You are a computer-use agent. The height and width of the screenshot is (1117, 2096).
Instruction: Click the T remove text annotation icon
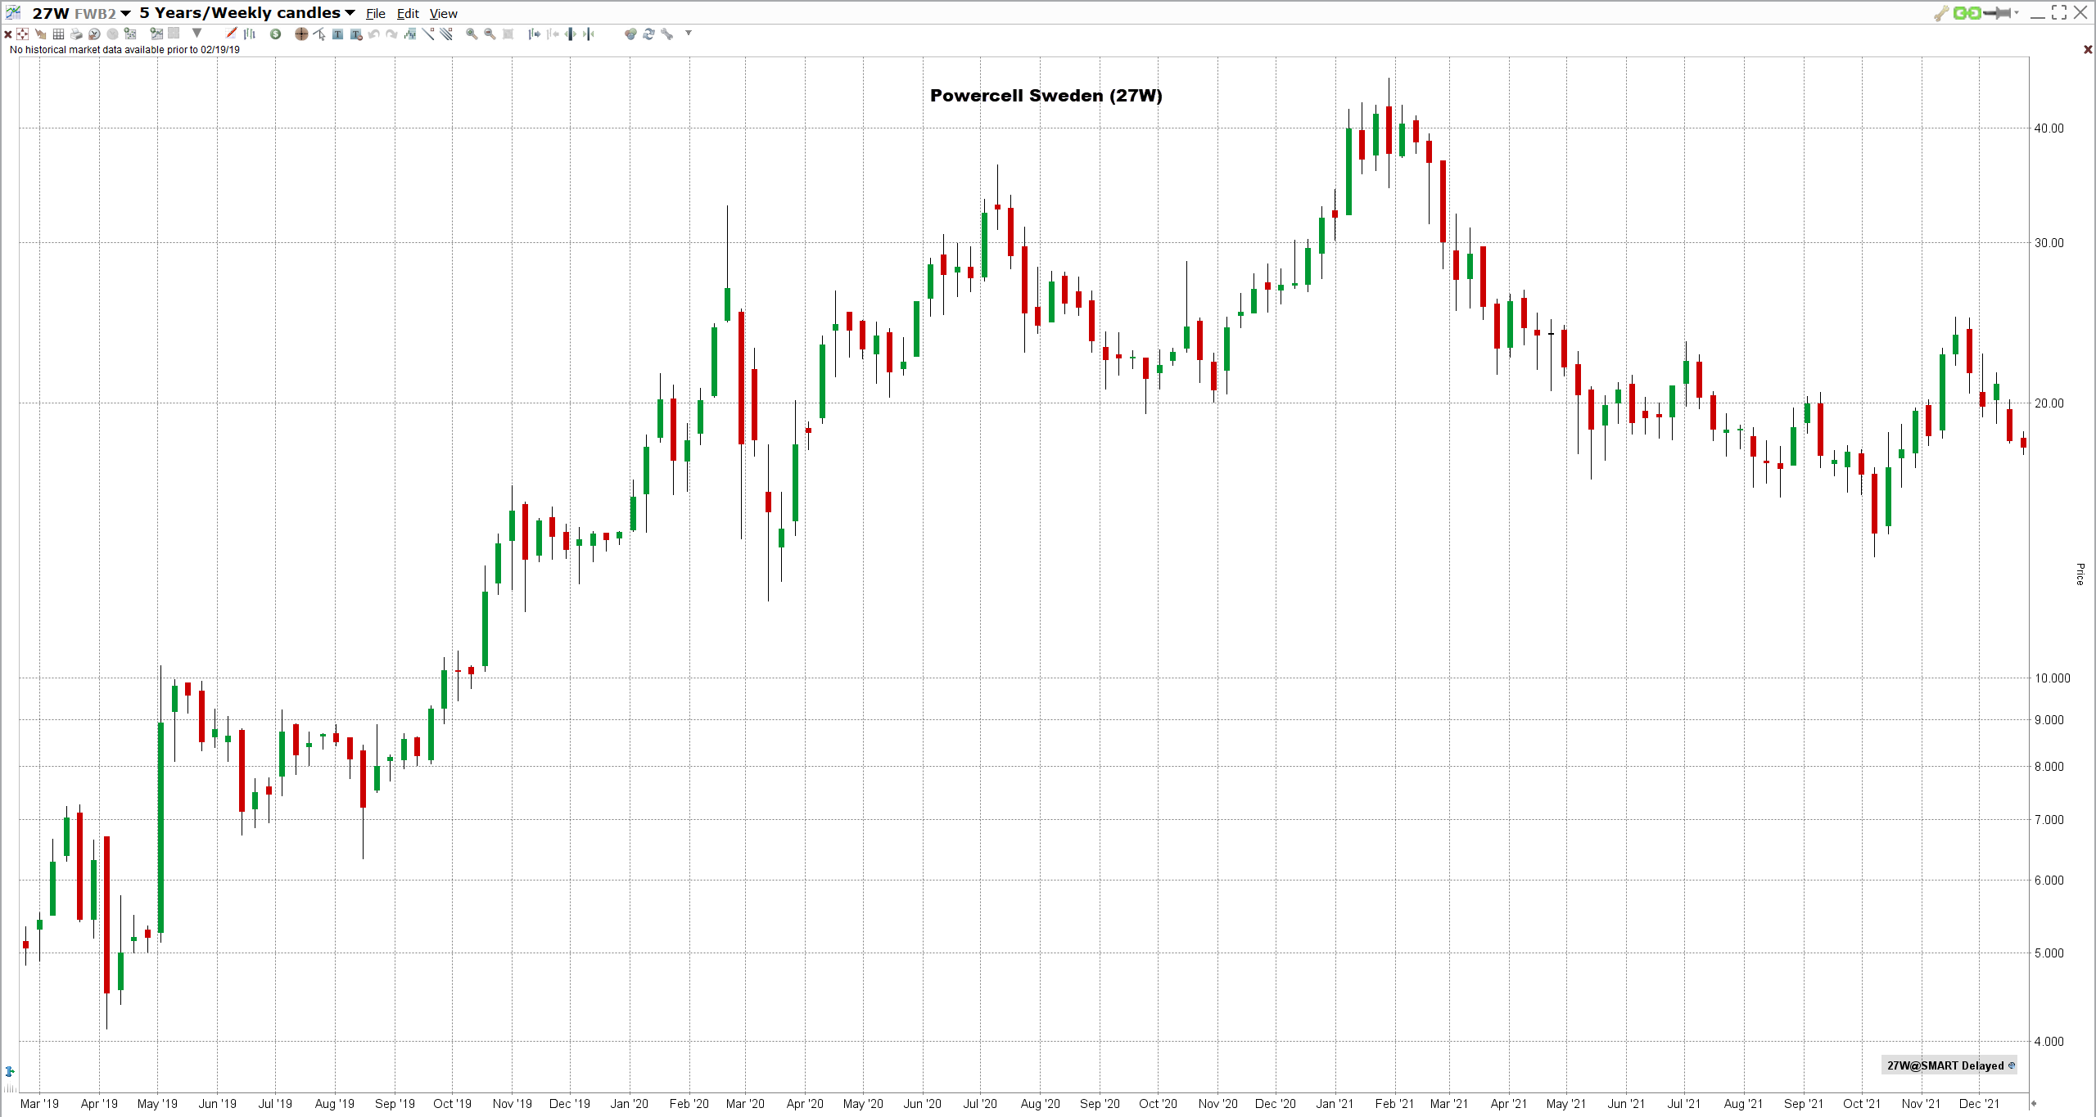click(356, 34)
